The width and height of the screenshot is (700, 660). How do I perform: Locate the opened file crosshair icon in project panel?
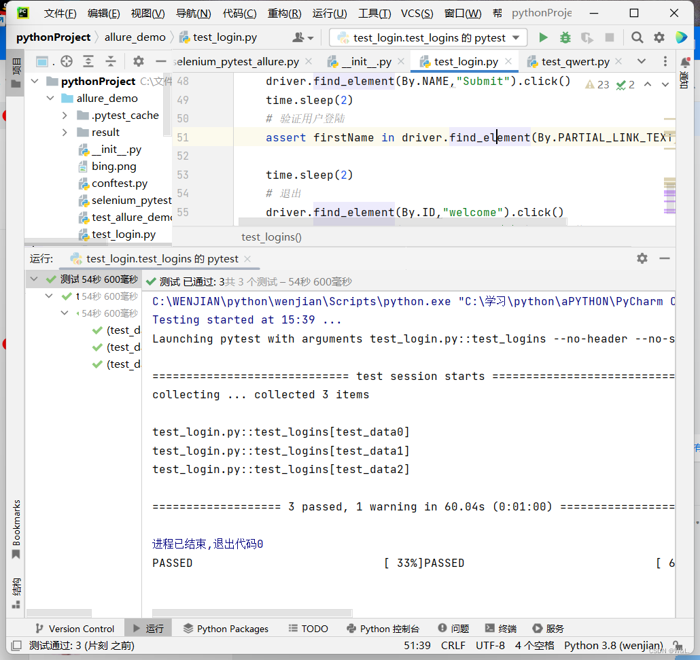click(x=67, y=61)
